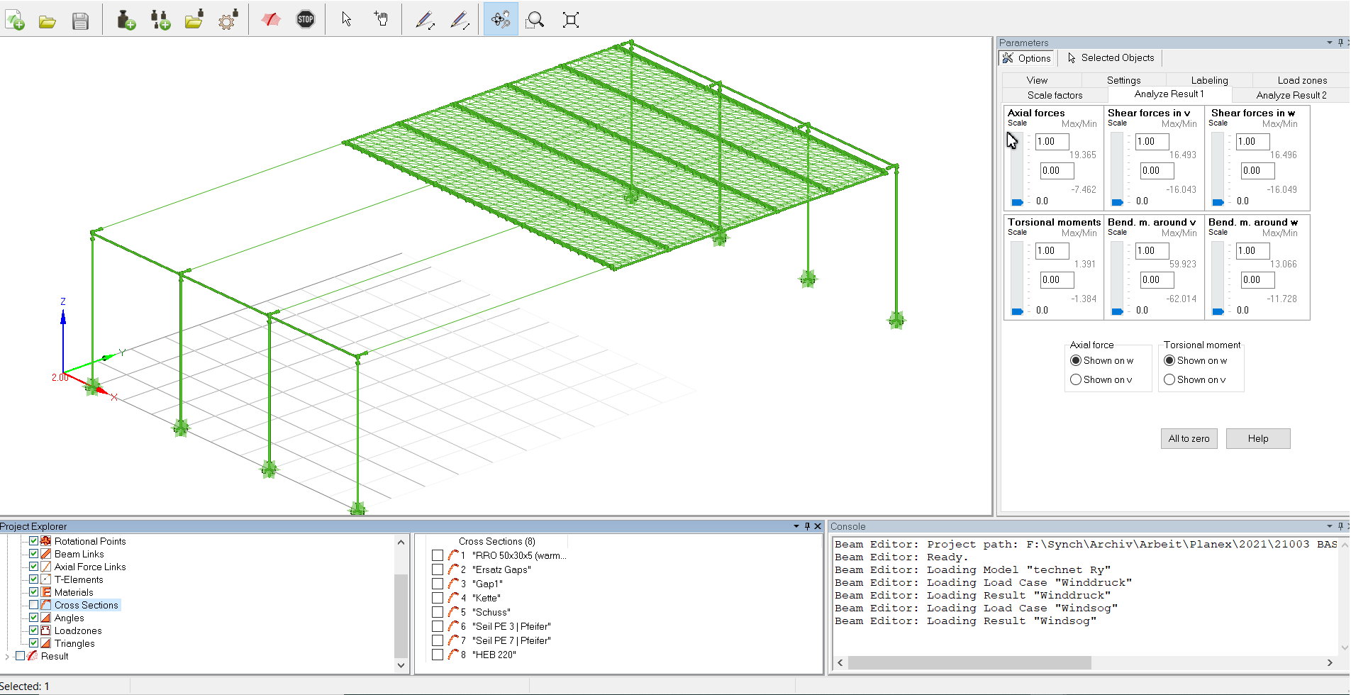Select "Schuss" cross section entry
Image resolution: width=1351 pixels, height=695 pixels.
click(491, 612)
